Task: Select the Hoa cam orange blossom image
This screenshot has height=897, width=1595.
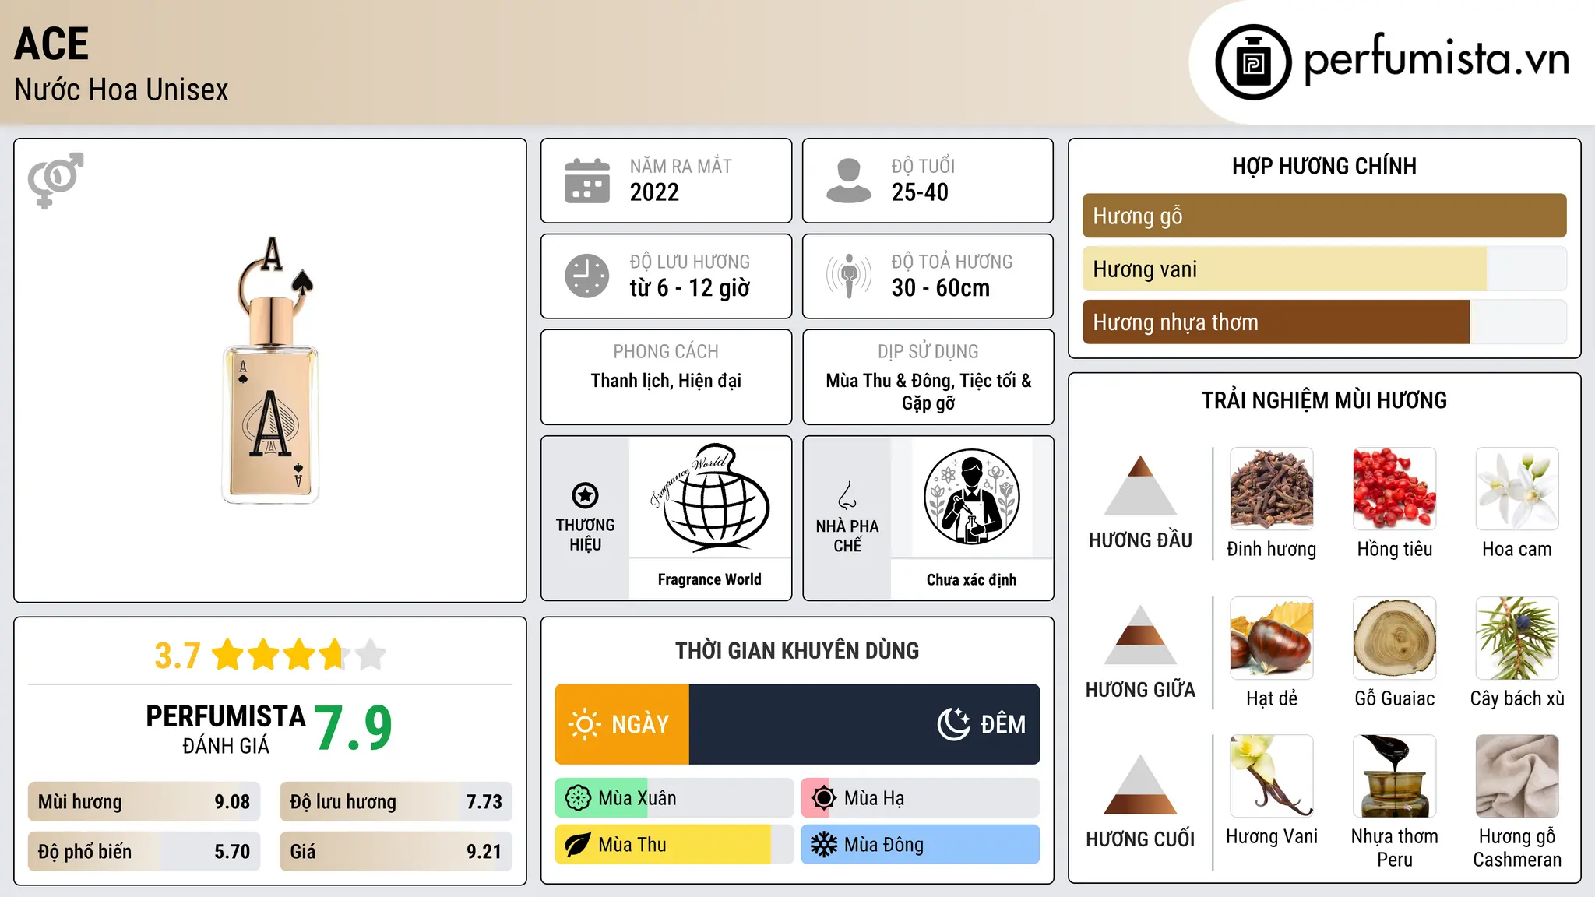Action: [1517, 489]
